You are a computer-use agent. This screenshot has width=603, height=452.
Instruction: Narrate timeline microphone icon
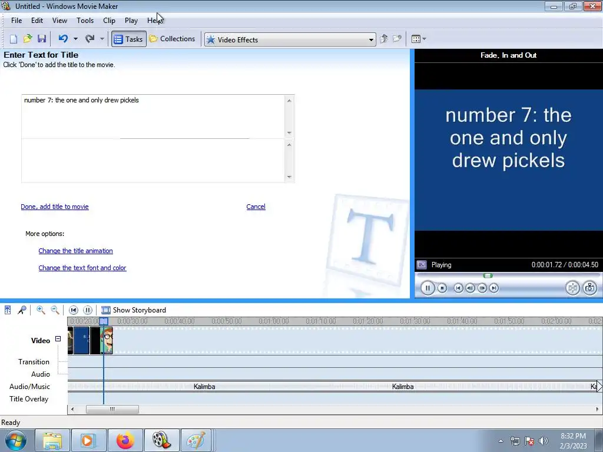pyautogui.click(x=22, y=310)
